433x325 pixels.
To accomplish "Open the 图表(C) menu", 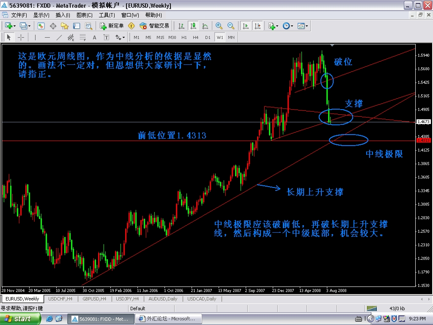I will pos(85,15).
